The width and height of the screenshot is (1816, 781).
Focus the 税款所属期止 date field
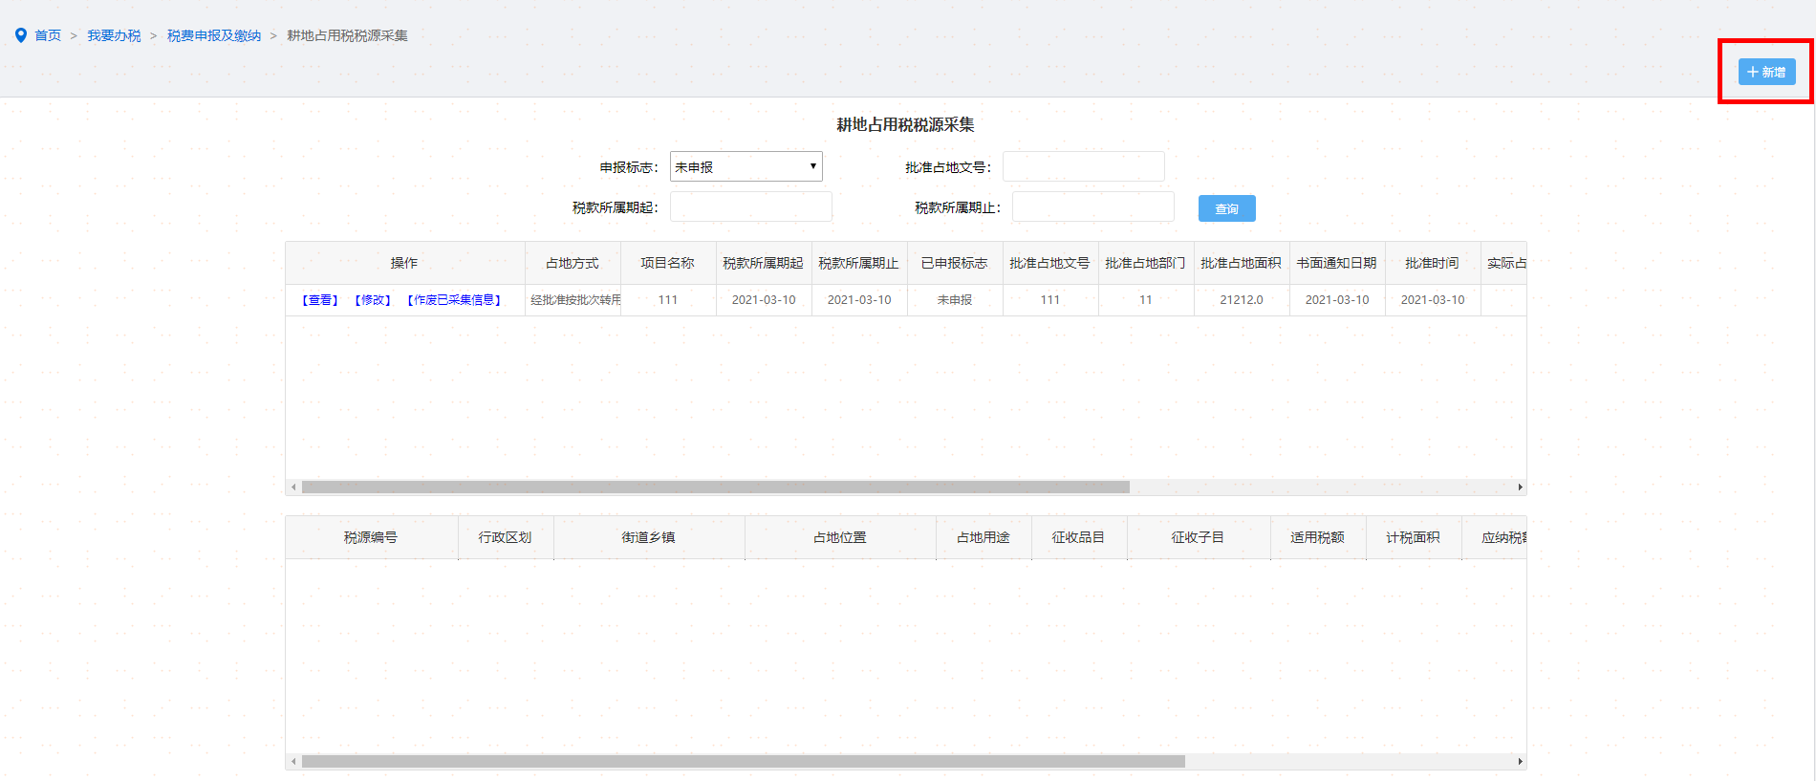(x=1092, y=206)
